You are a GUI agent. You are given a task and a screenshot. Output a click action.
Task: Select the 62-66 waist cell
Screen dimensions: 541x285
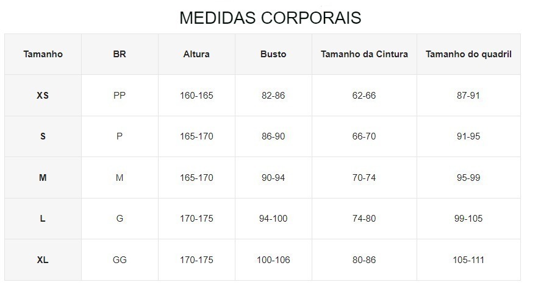(x=364, y=96)
